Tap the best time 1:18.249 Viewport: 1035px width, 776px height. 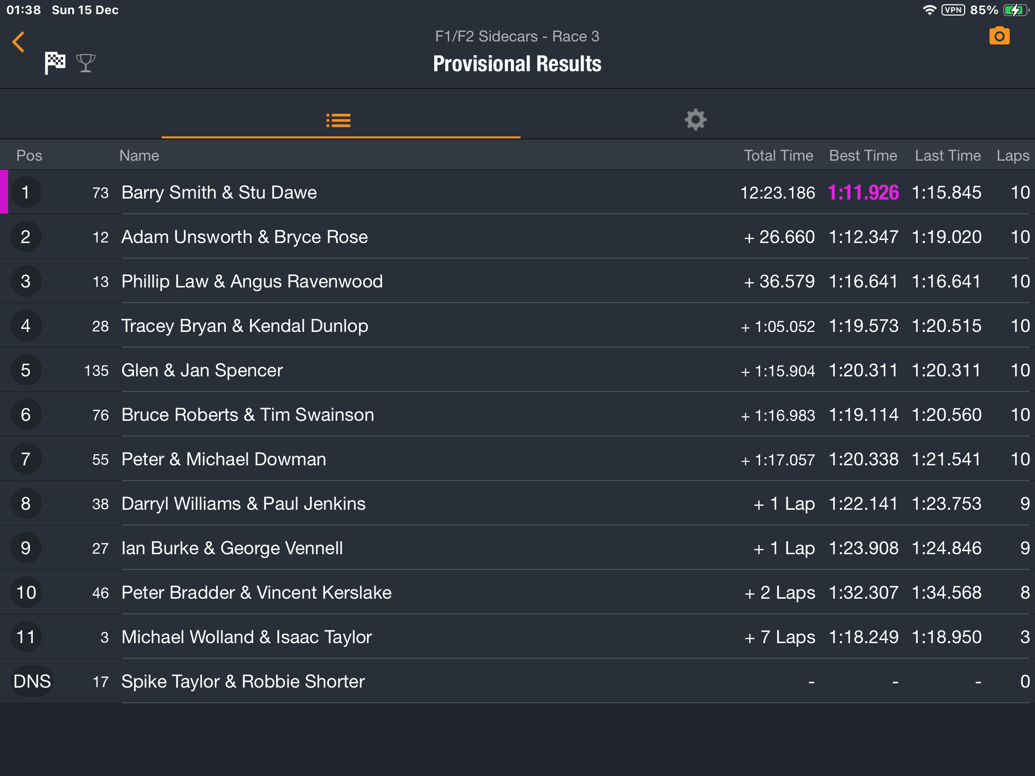click(x=864, y=637)
